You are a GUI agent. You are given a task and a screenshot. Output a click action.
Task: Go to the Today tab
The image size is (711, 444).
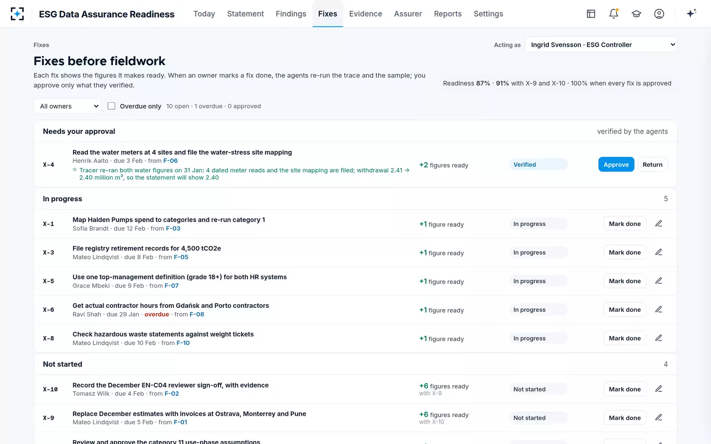204,14
